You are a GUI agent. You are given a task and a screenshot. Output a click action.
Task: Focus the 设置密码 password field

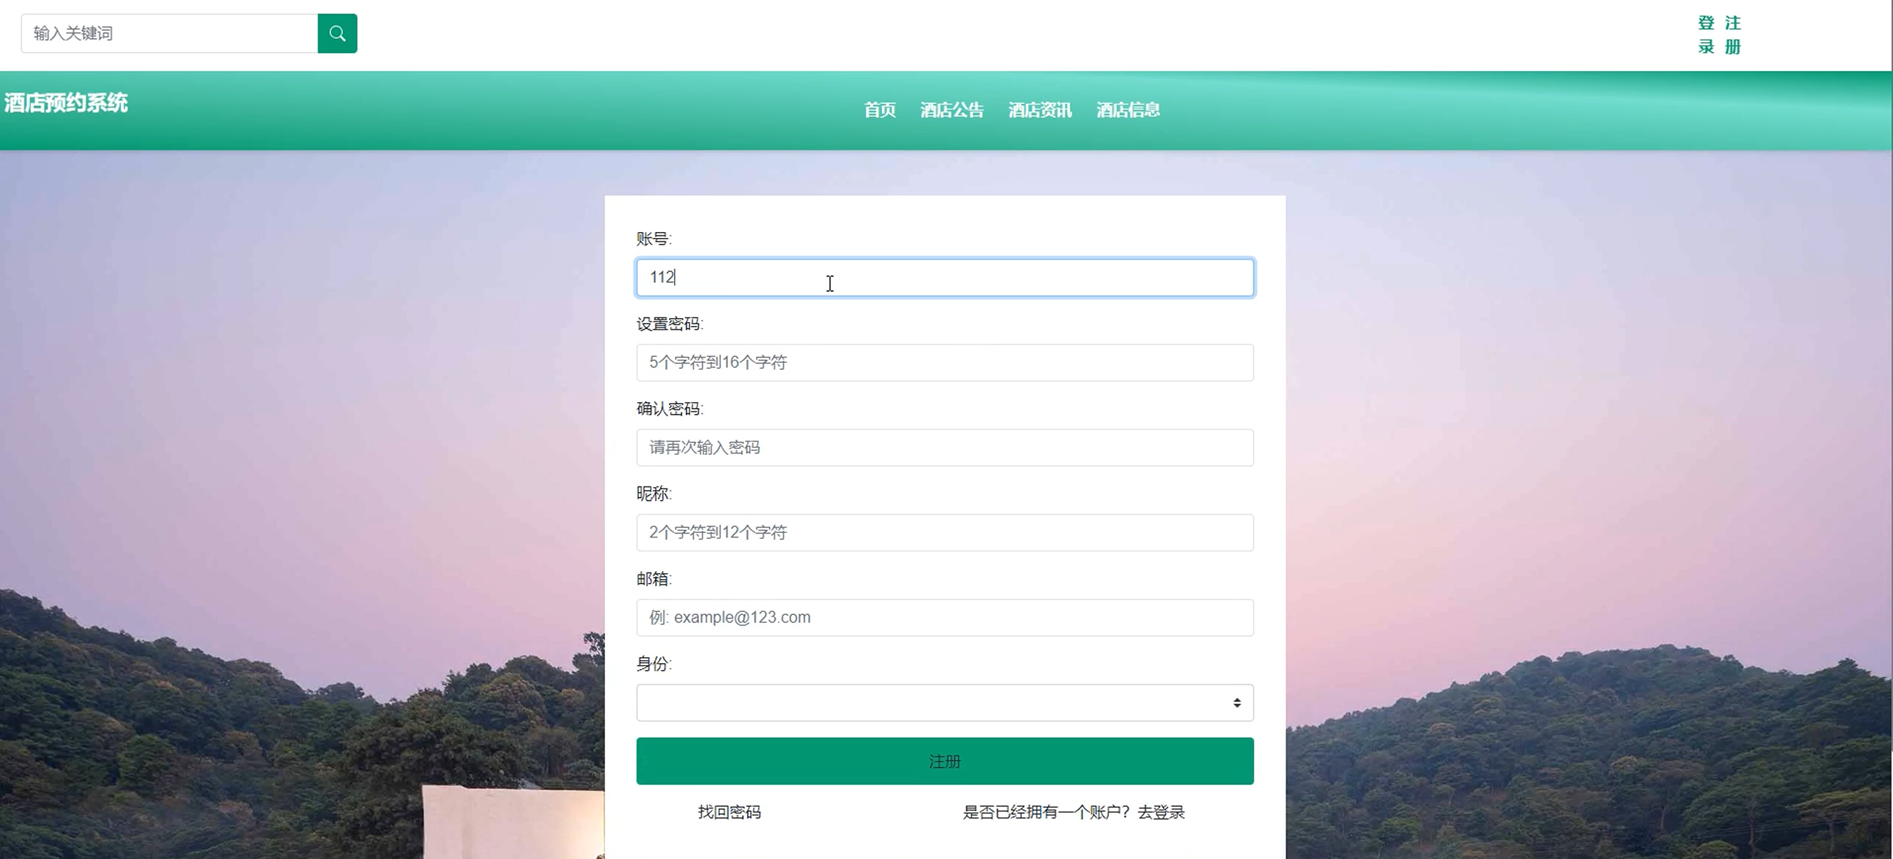tap(945, 363)
